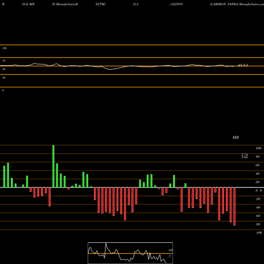Click the -60 label on MR axis
The image size is (264, 264).
click(x=258, y=216)
